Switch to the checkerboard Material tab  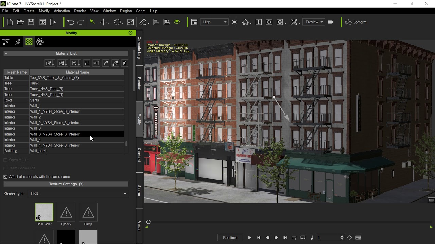click(29, 42)
